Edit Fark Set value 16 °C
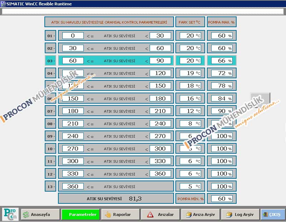 (190, 99)
